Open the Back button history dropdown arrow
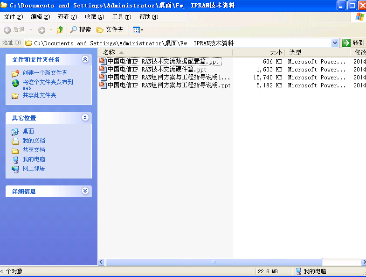This screenshot has height=277, width=366. [x=31, y=30]
